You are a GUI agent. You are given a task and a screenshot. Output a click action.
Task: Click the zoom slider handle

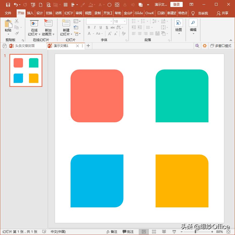196,232
